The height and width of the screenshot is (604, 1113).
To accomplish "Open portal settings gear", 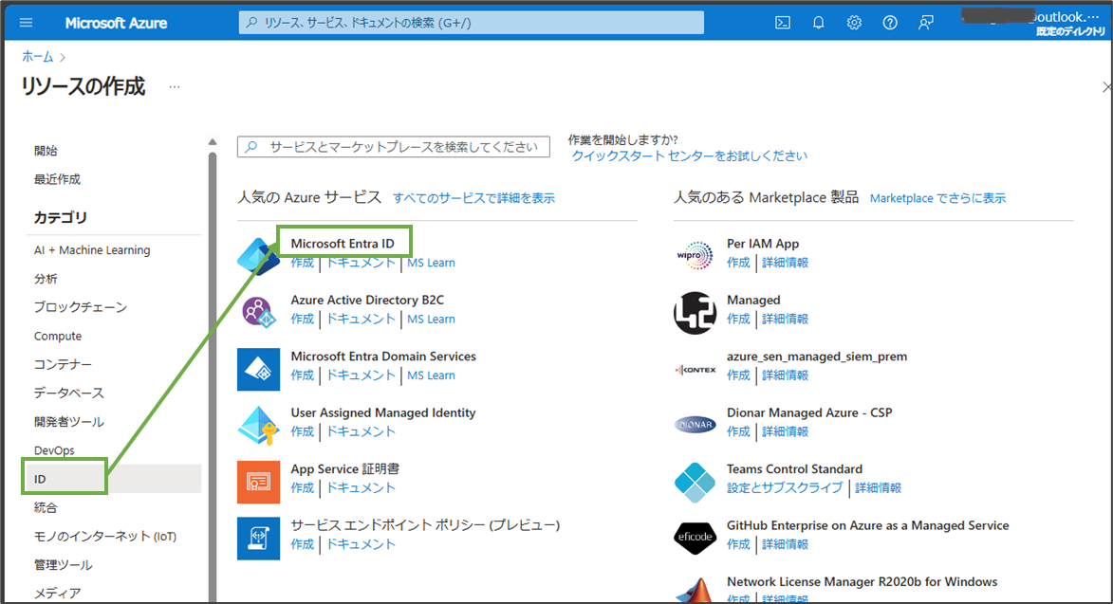I will (x=854, y=23).
